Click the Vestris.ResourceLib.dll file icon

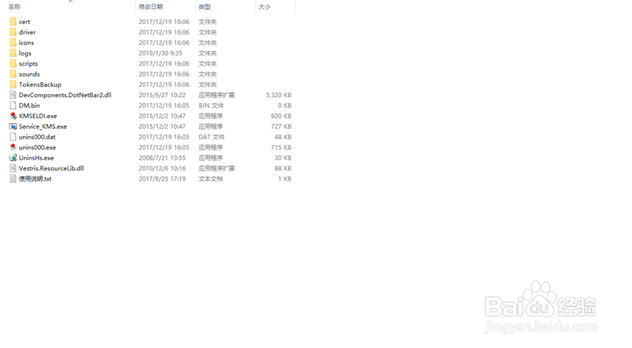13,168
